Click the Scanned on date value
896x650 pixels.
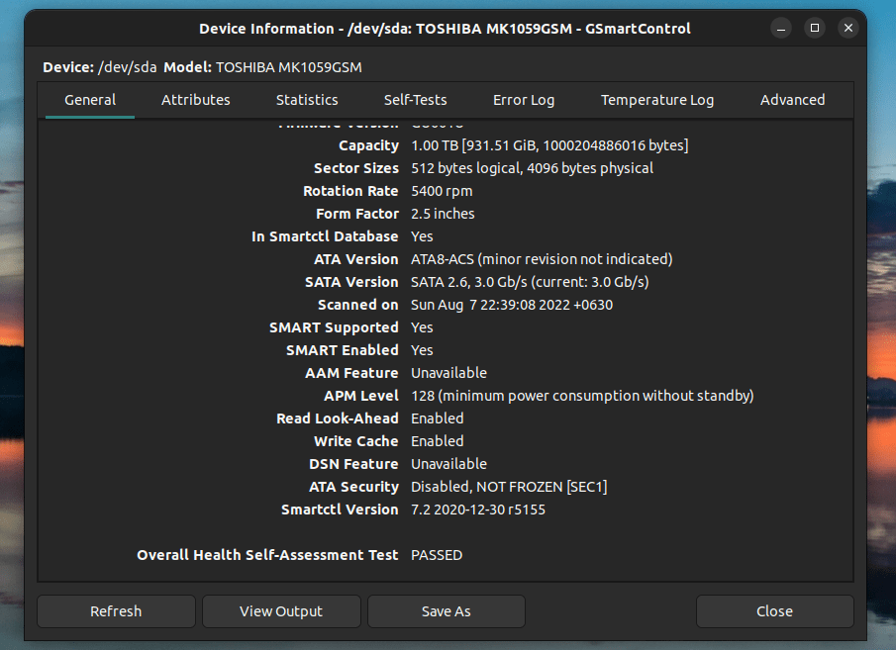pyautogui.click(x=512, y=305)
